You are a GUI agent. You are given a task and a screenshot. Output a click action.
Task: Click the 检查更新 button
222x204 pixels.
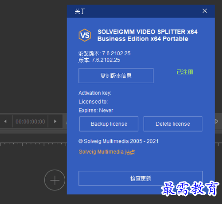141,178
